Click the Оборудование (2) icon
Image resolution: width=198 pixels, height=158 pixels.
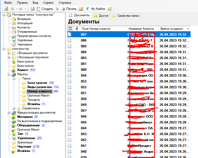click(x=14, y=126)
